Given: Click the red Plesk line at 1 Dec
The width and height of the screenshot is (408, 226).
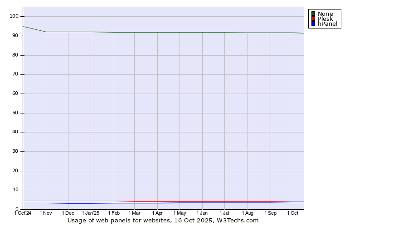Looking at the screenshot, I should (x=68, y=201).
